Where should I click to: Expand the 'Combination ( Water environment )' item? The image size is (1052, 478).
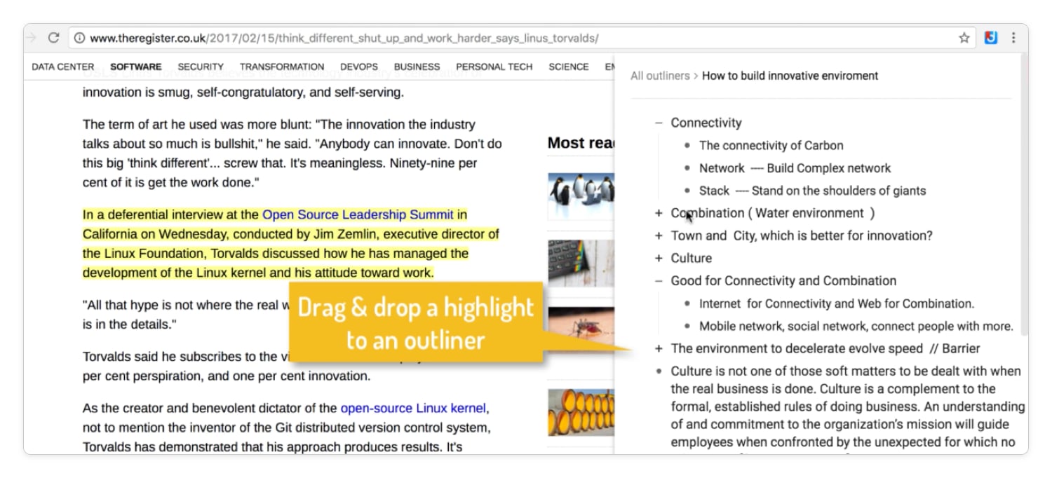coord(658,213)
